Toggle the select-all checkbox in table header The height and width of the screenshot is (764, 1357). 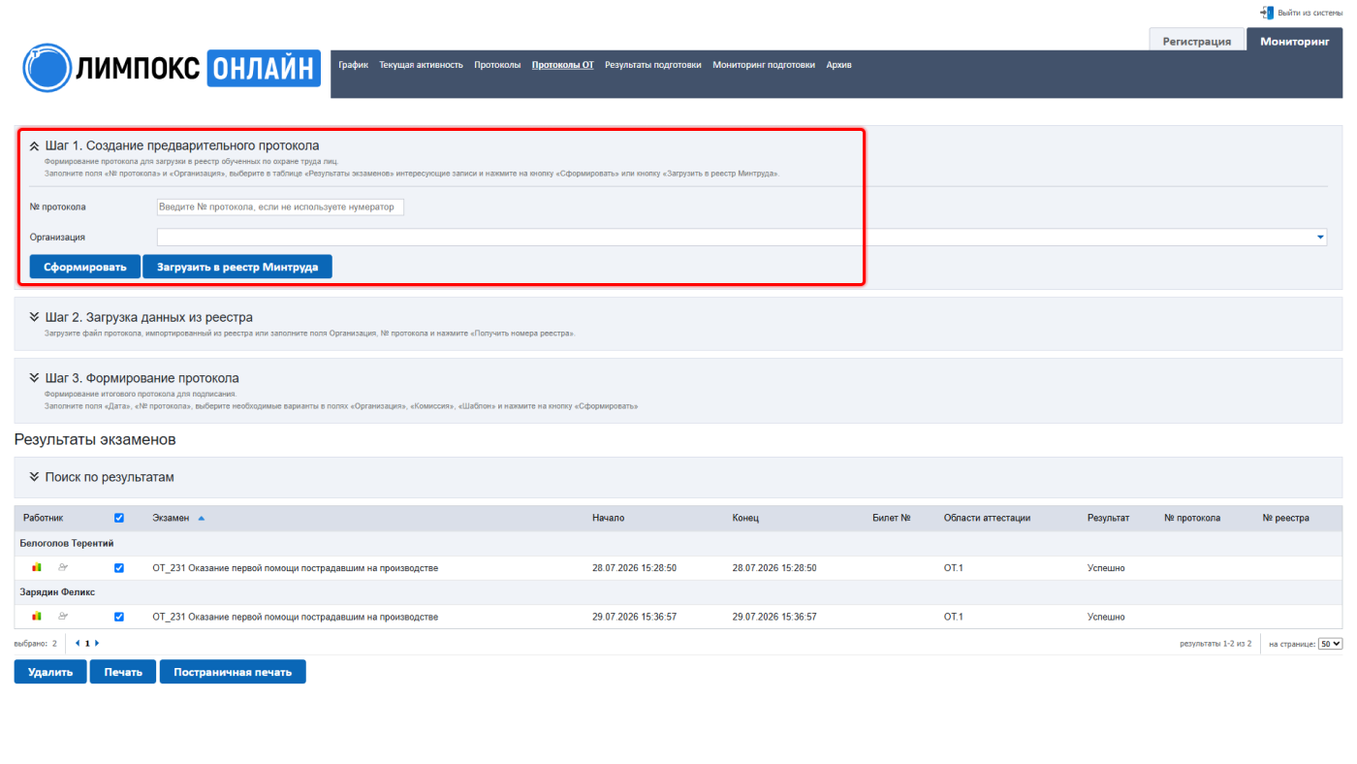[x=119, y=518]
